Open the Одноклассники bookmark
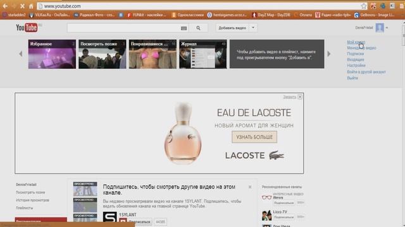This screenshot has height=227, width=405. click(188, 15)
